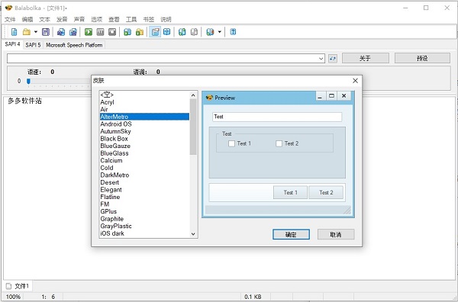Check the Test 1 checkbox in the preview
Viewport: 458px width, 302px height.
click(x=231, y=143)
